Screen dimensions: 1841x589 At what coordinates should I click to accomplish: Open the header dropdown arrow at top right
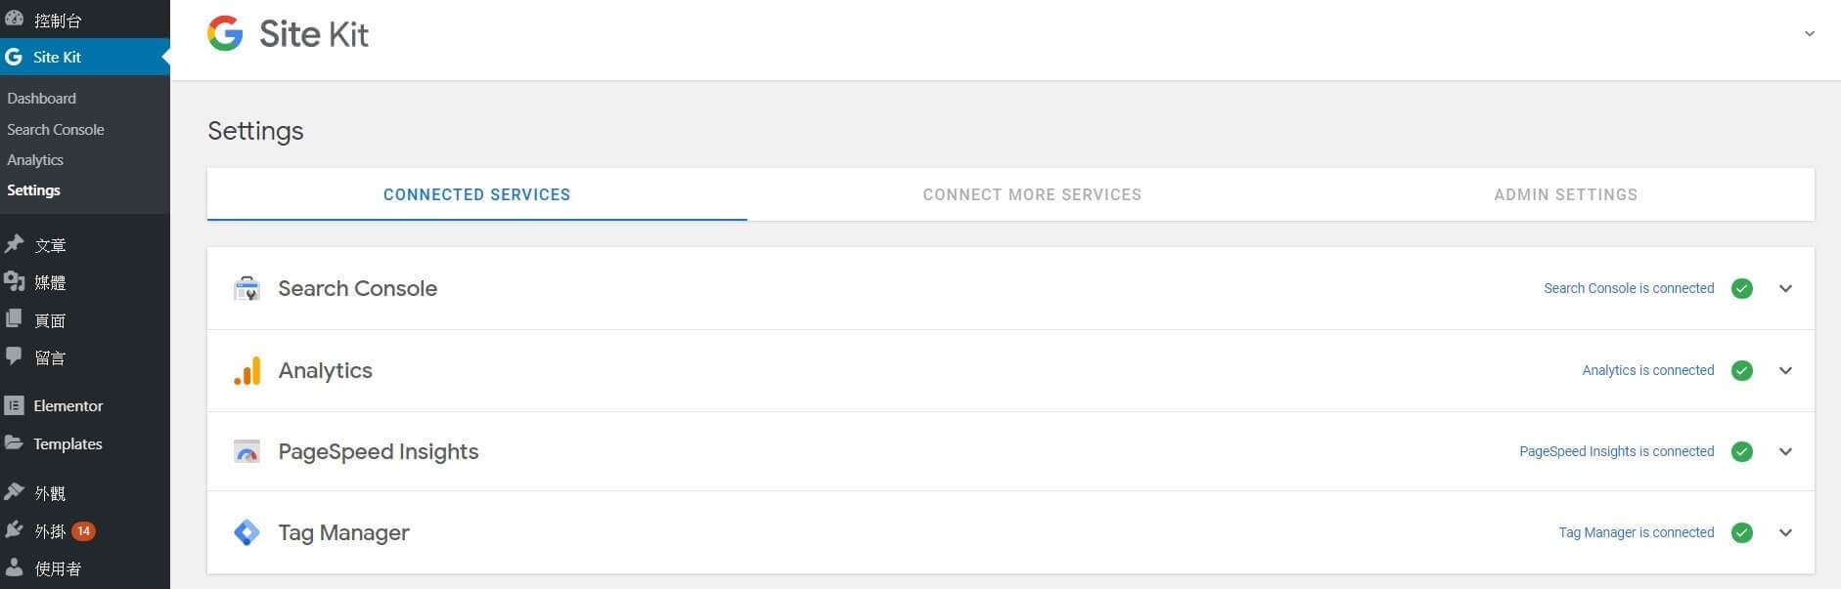[x=1809, y=34]
